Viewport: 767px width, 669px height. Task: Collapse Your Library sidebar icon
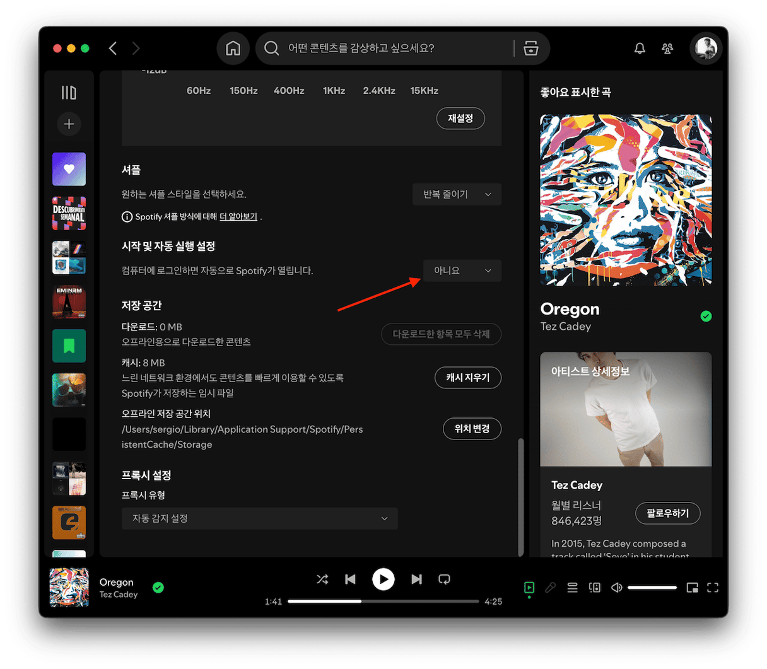coord(69,93)
